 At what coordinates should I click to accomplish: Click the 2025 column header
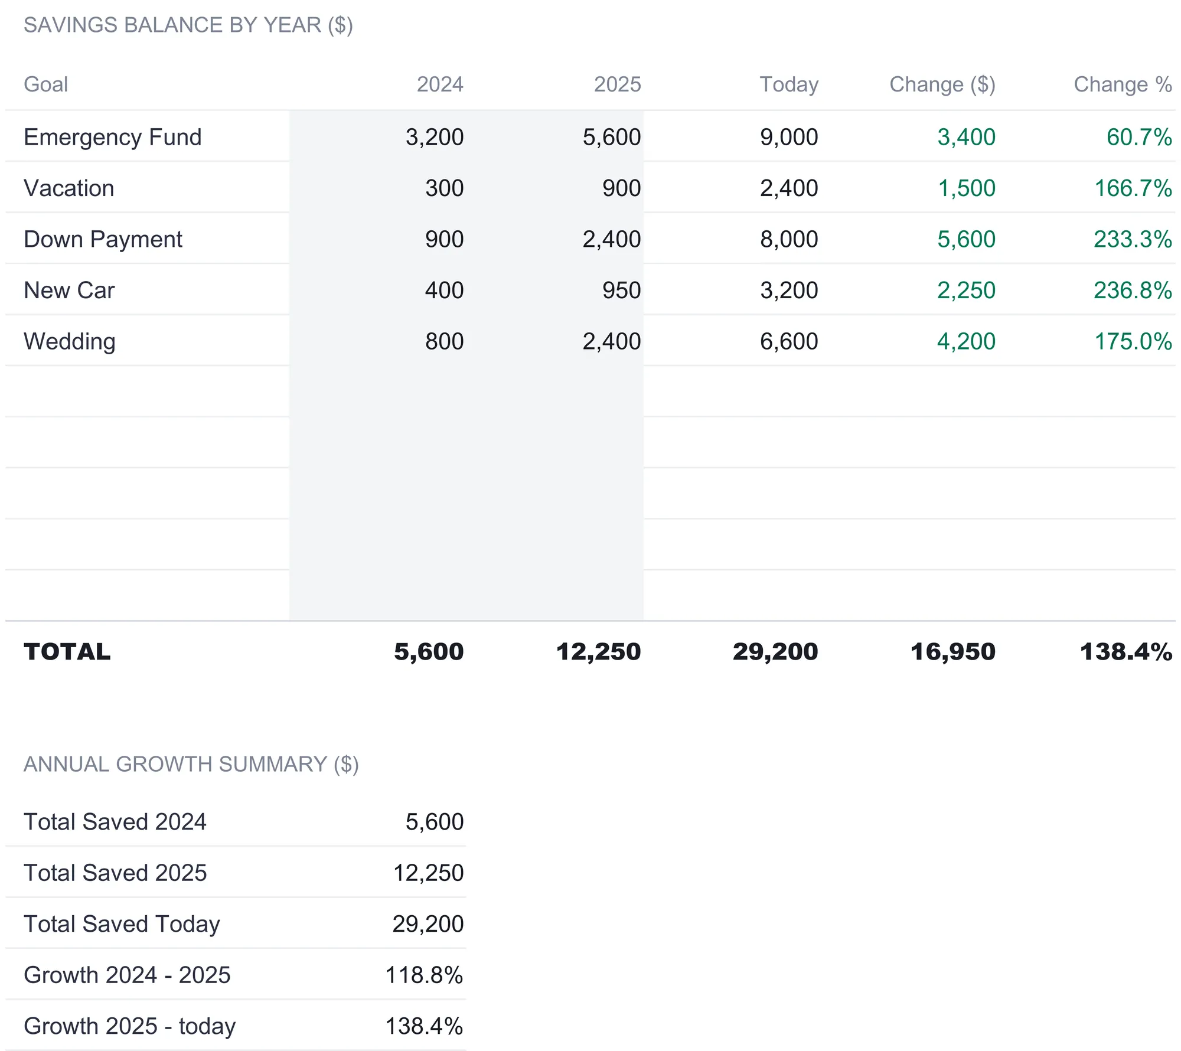617,84
